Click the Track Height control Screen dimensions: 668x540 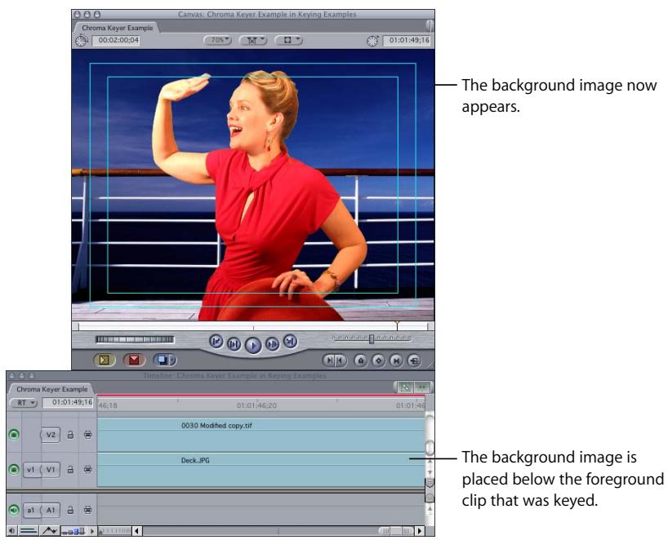[73, 531]
